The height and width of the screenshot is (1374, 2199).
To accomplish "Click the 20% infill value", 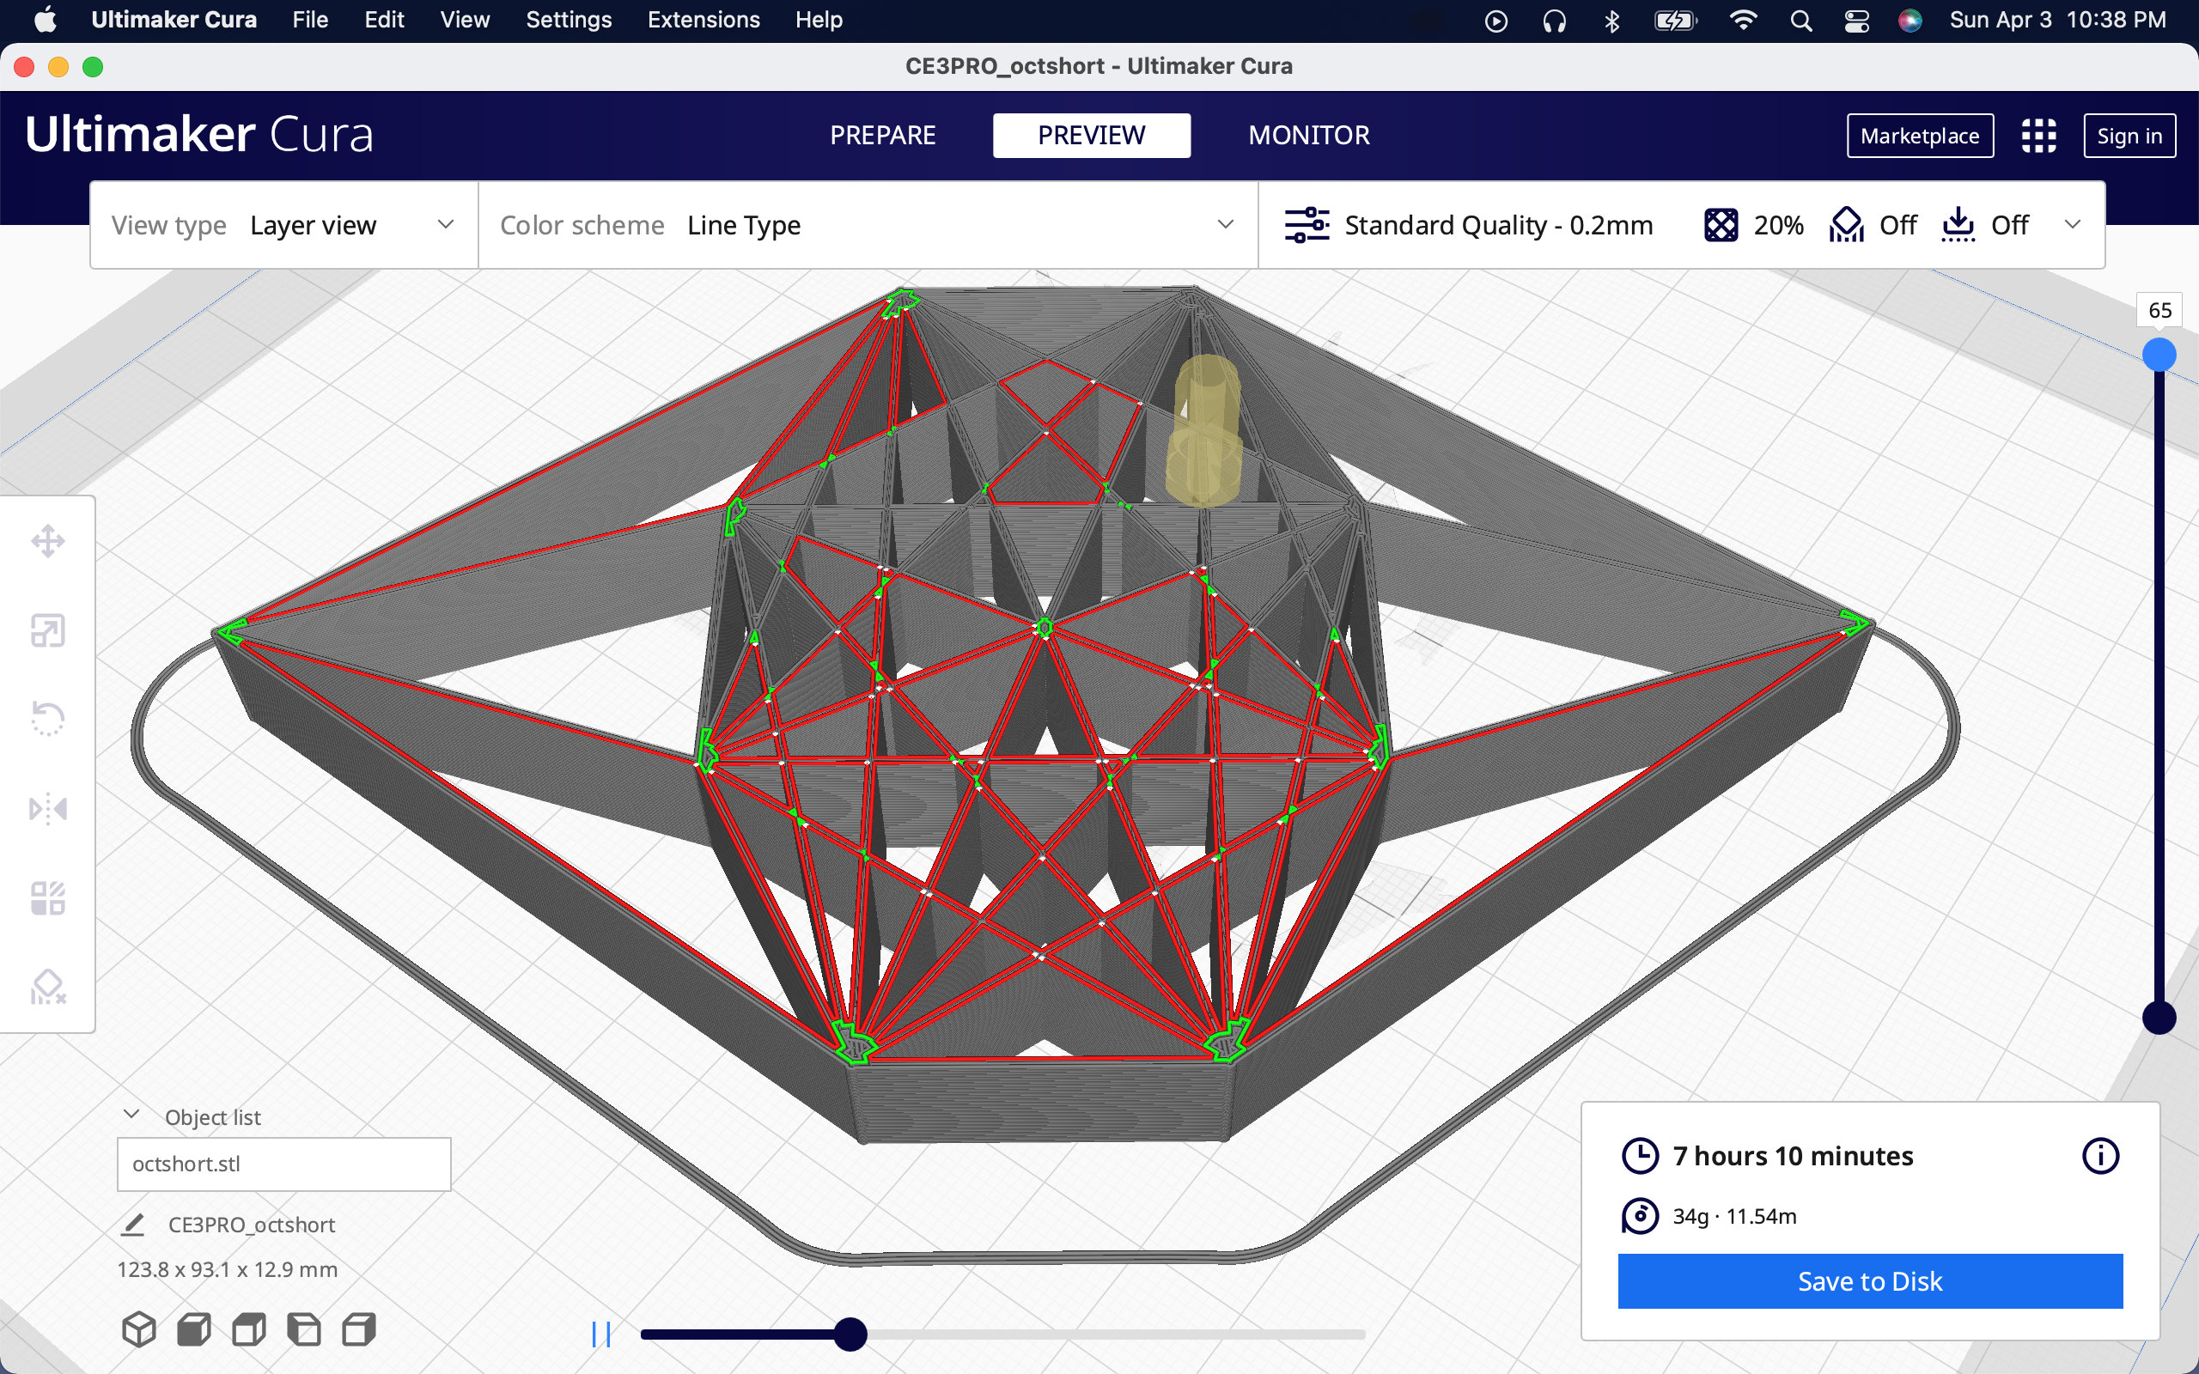I will point(1778,224).
